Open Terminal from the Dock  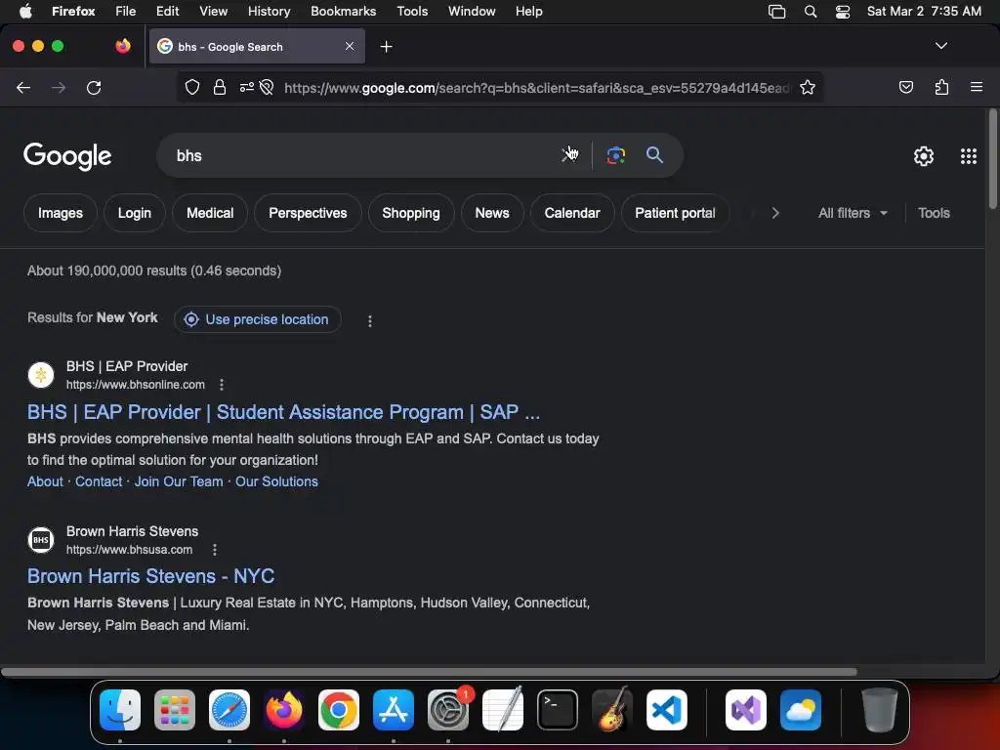[x=558, y=710]
